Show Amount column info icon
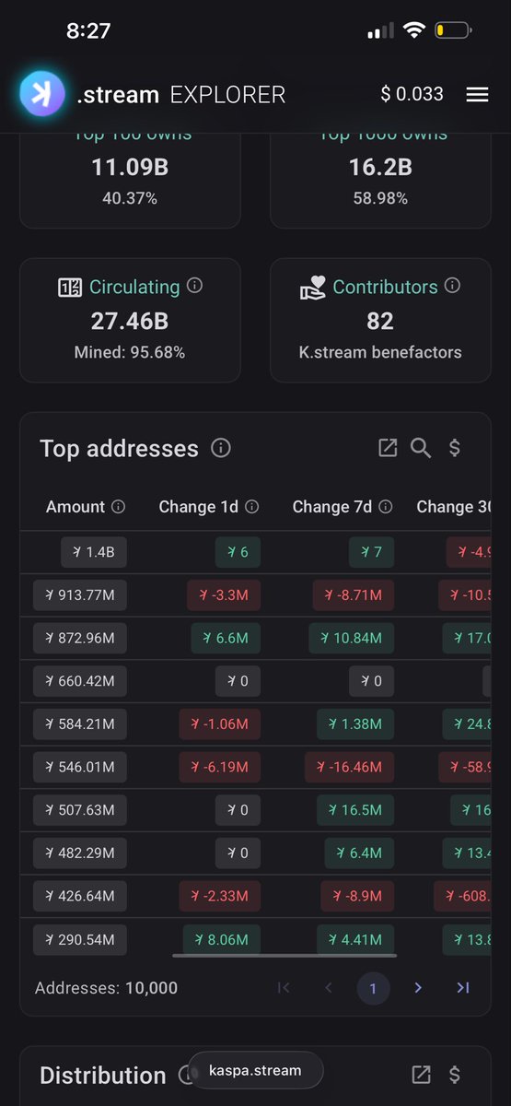The height and width of the screenshot is (1106, 511). coord(118,506)
